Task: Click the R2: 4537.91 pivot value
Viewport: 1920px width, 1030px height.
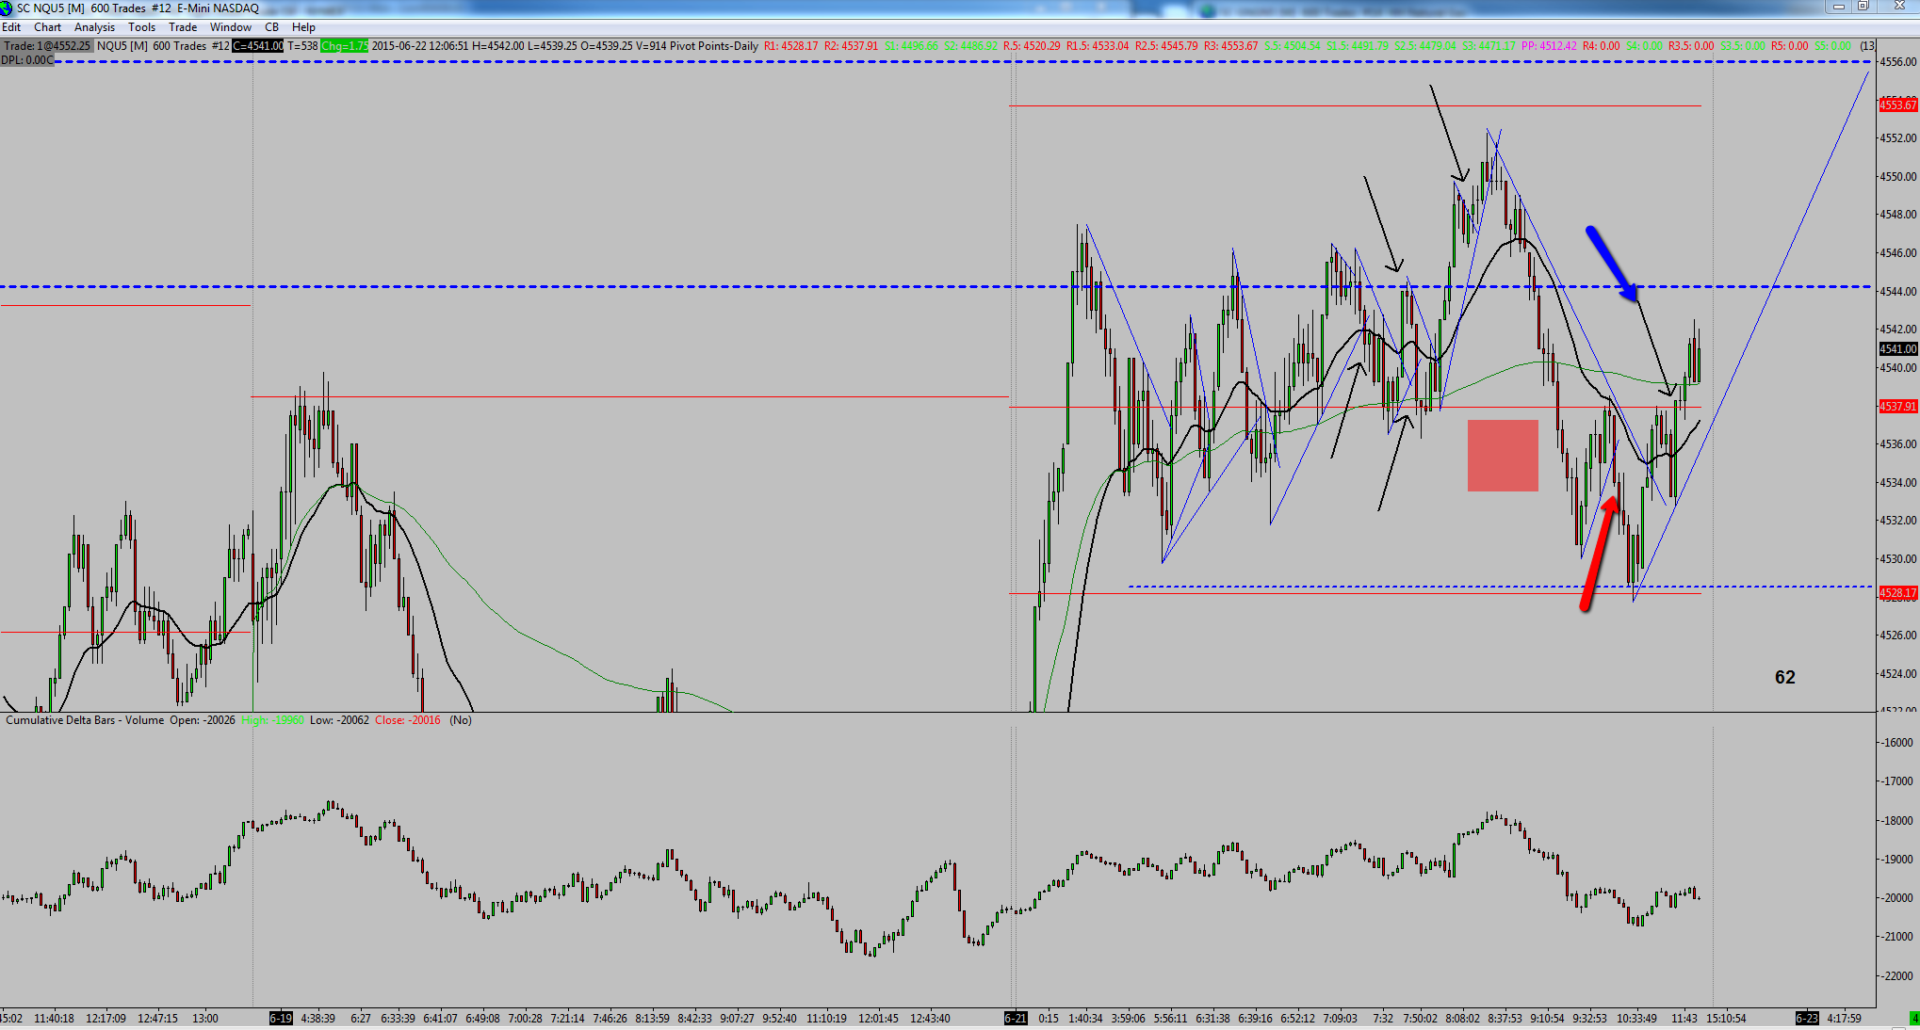Action: [851, 46]
